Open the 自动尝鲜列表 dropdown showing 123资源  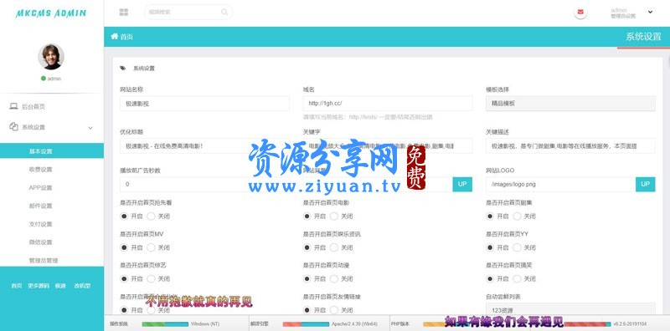click(570, 309)
